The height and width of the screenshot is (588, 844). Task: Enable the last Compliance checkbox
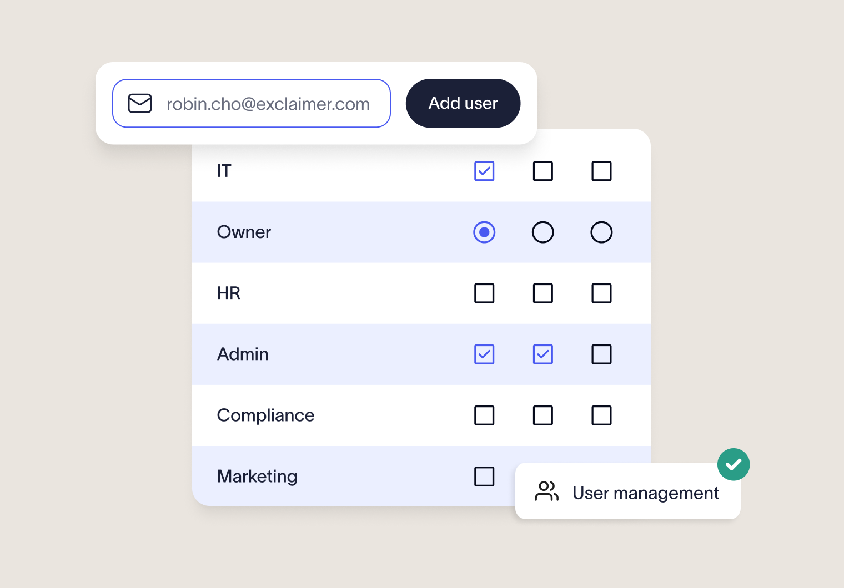coord(602,415)
